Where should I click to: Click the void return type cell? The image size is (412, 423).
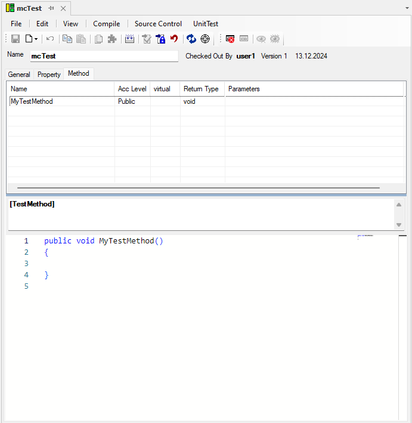(x=203, y=101)
